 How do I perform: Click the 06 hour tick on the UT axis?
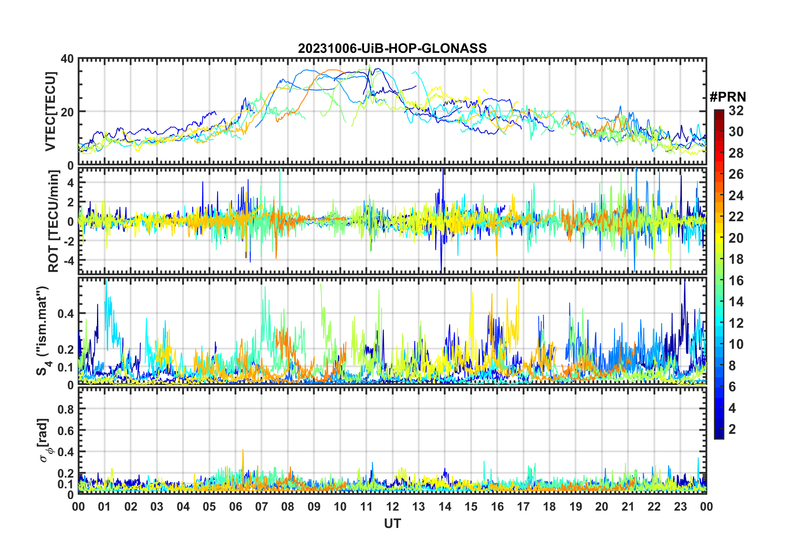click(235, 506)
